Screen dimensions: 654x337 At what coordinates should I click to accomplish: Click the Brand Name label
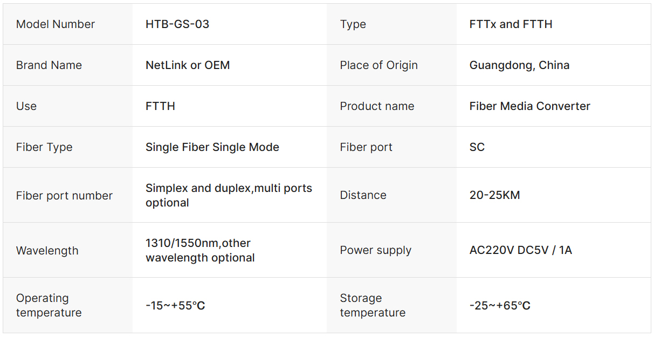pyautogui.click(x=49, y=65)
